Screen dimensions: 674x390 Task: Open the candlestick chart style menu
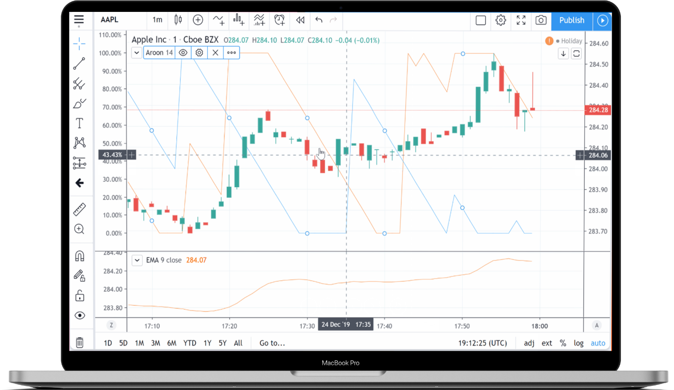178,20
